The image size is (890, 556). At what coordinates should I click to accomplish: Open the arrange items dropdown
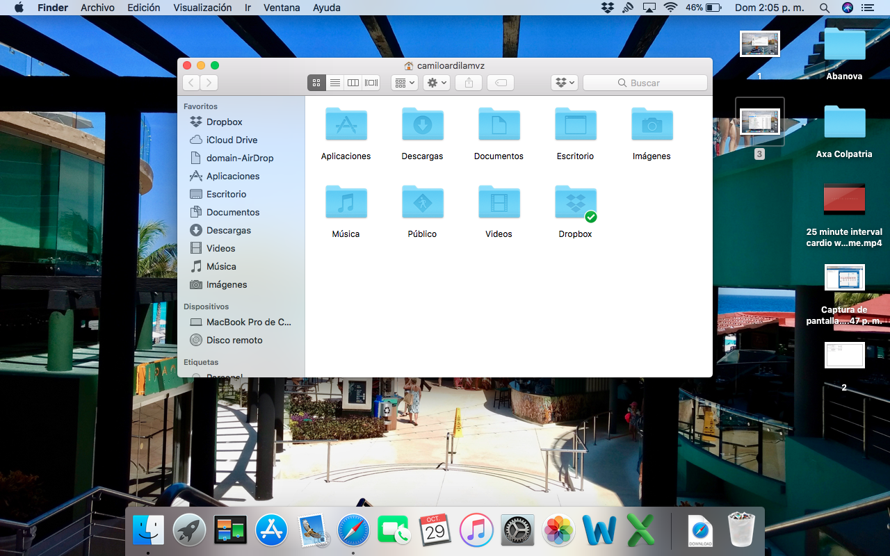(x=404, y=83)
